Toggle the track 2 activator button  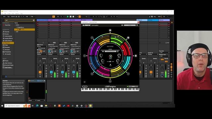tap(51, 72)
